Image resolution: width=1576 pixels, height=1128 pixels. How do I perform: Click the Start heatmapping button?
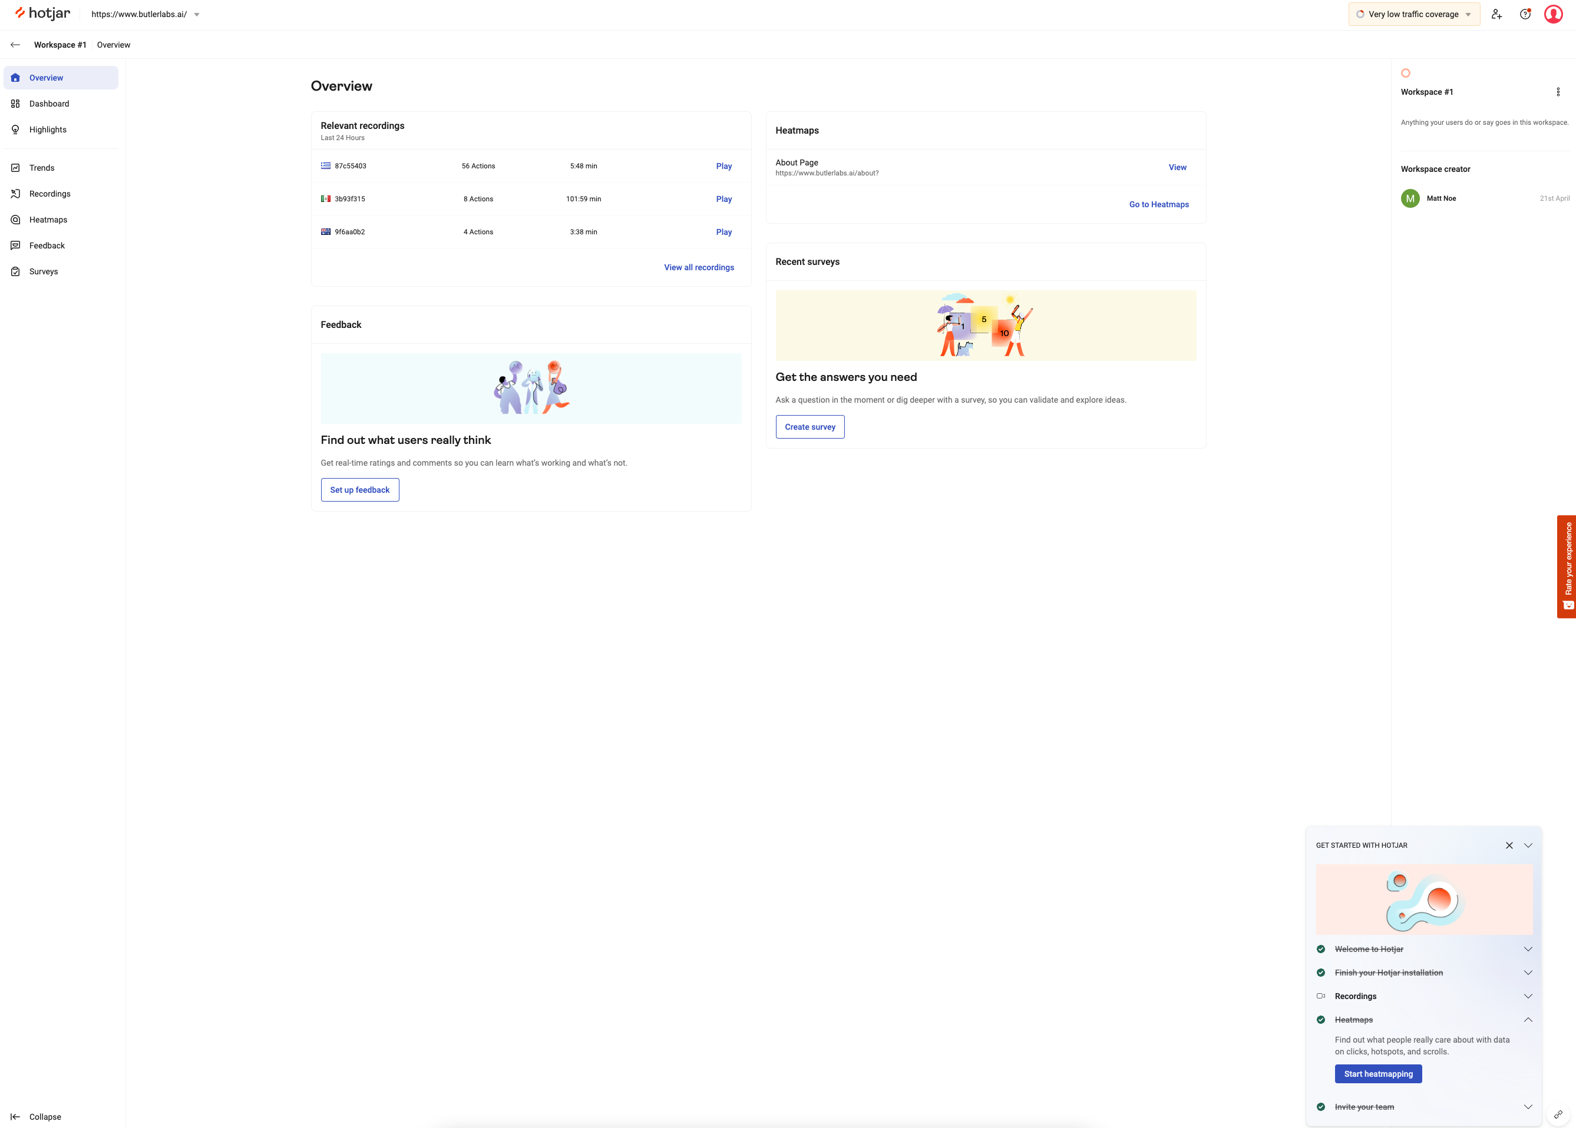point(1378,1074)
